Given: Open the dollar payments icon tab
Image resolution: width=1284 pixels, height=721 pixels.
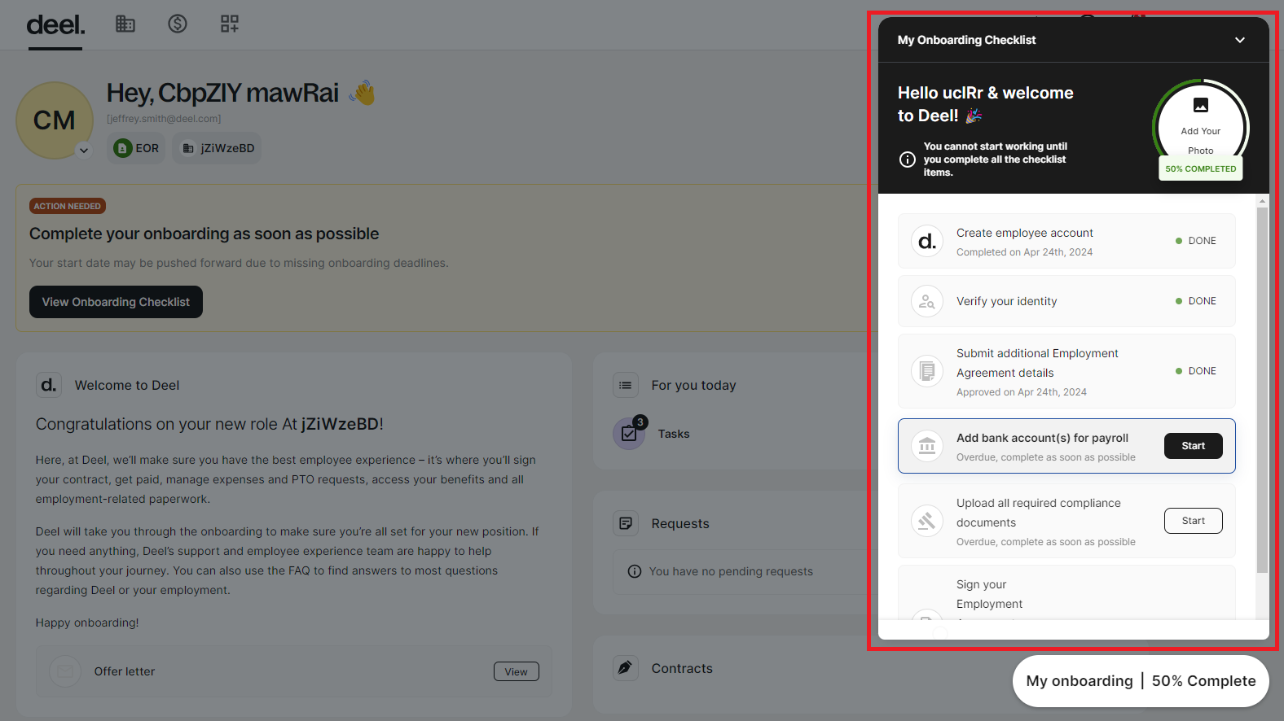Looking at the screenshot, I should point(178,24).
